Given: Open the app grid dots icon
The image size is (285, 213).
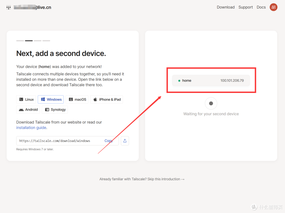Looking at the screenshot, I should coord(8,7).
